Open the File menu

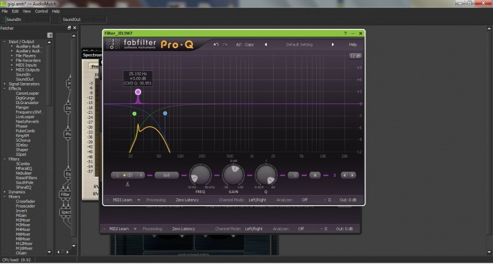(5, 11)
